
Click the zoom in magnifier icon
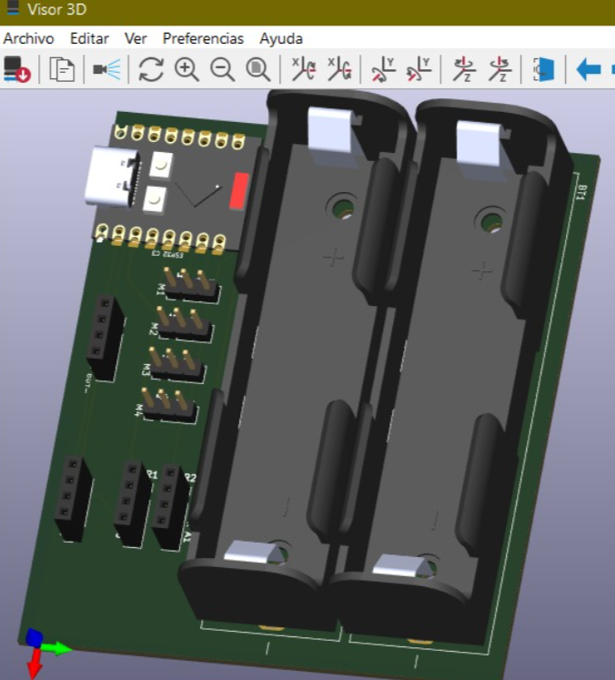pos(187,69)
